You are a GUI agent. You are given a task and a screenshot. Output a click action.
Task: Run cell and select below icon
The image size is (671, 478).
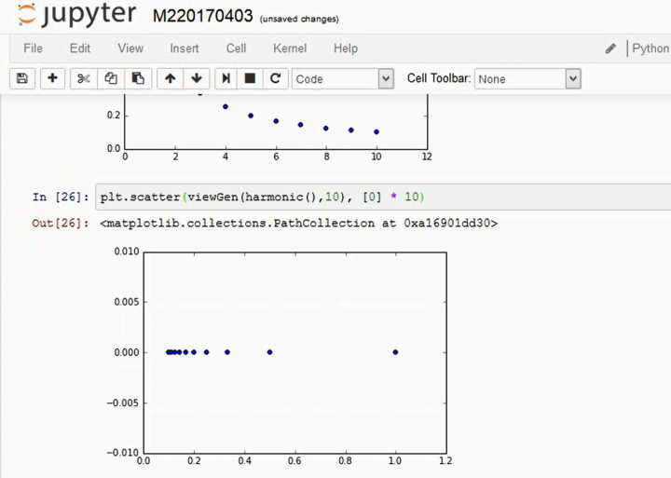226,79
